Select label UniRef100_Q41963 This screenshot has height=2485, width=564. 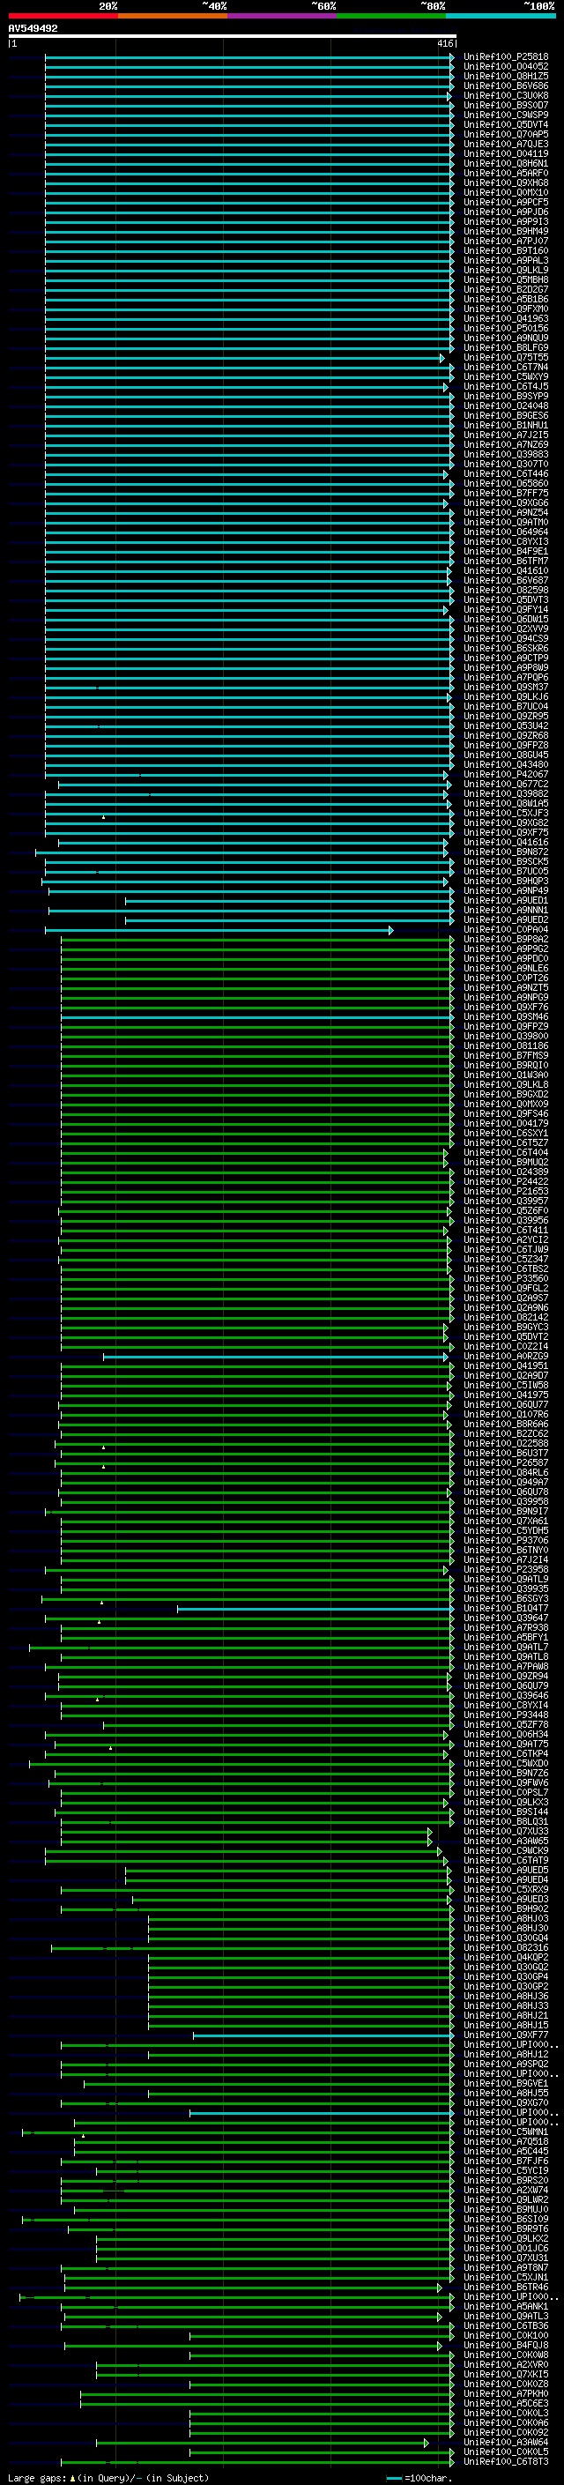click(506, 318)
